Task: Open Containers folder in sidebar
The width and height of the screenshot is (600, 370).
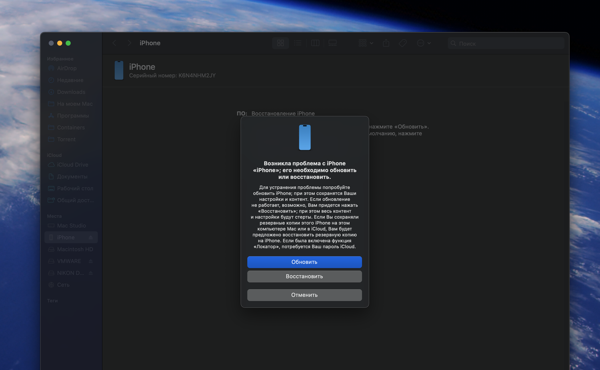Action: tap(71, 127)
